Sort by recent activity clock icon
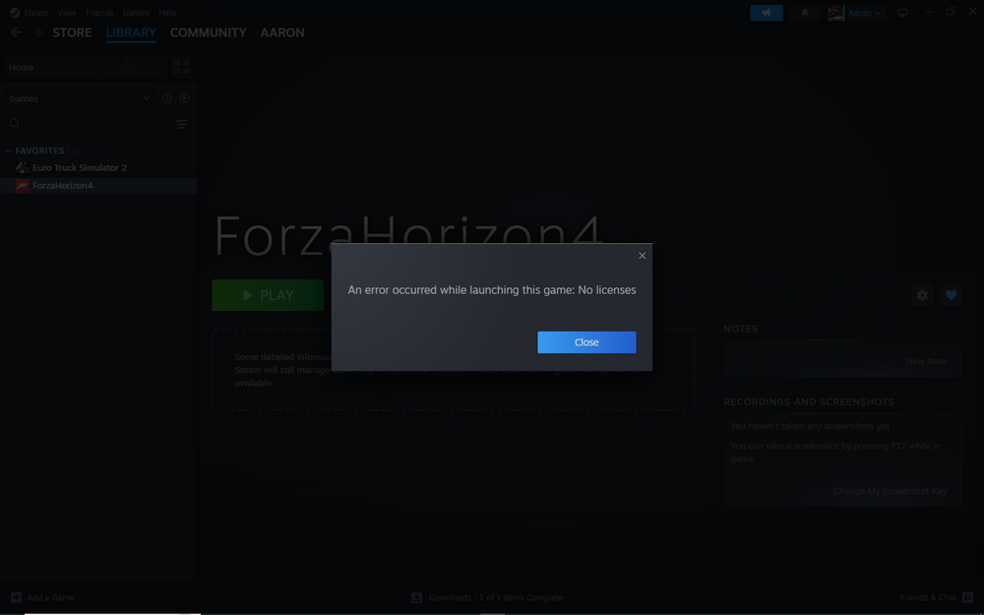 (167, 98)
